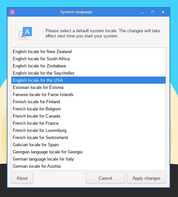Image resolution: width=178 pixels, height=197 pixels.
Task: Select English locale for New Zealand
Action: [89, 51]
